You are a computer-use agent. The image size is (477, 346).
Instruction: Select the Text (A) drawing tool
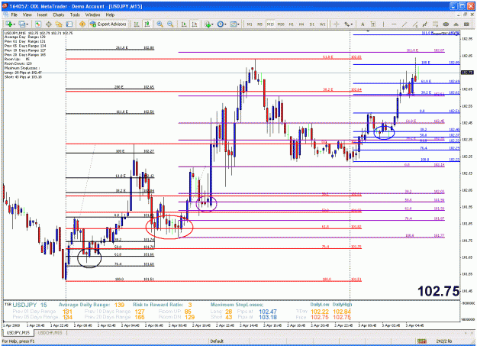click(x=363, y=24)
